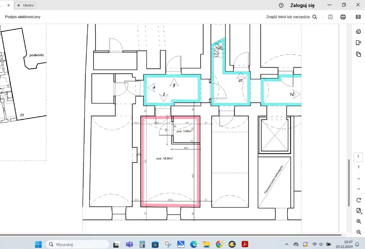
Task: Print the document
Action: coord(343,17)
